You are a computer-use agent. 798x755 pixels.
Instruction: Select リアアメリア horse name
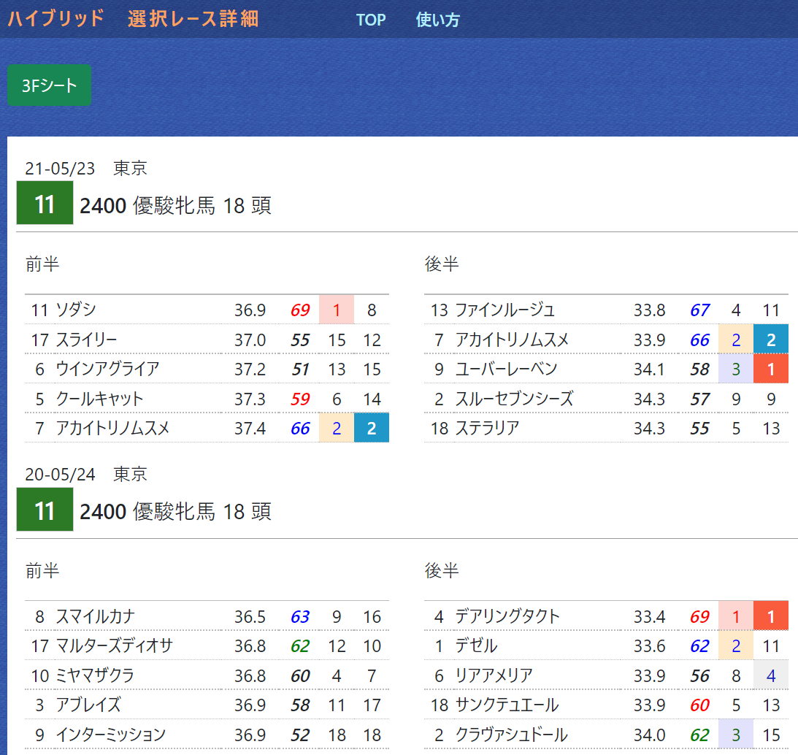[494, 675]
